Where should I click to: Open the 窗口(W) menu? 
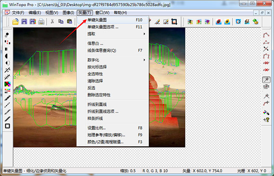pyautogui.click(x=102, y=13)
